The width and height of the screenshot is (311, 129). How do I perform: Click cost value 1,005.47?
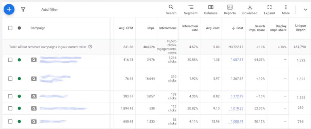tap(237, 122)
